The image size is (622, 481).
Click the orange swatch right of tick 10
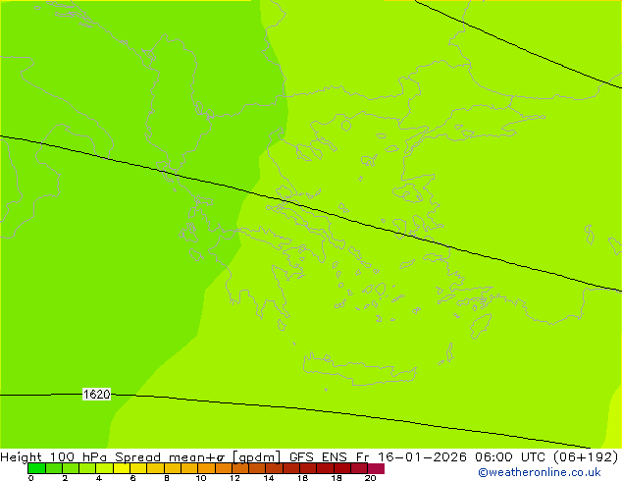tap(206, 468)
